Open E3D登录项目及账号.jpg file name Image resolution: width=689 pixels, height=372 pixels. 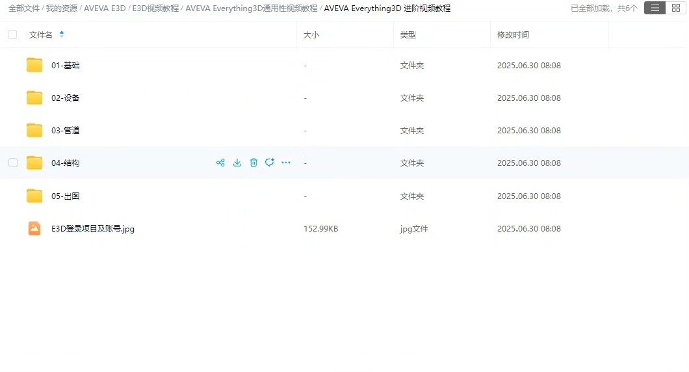[93, 229]
